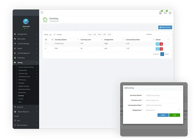Click the Add Currency button
193x138 pixels.
[165, 27]
